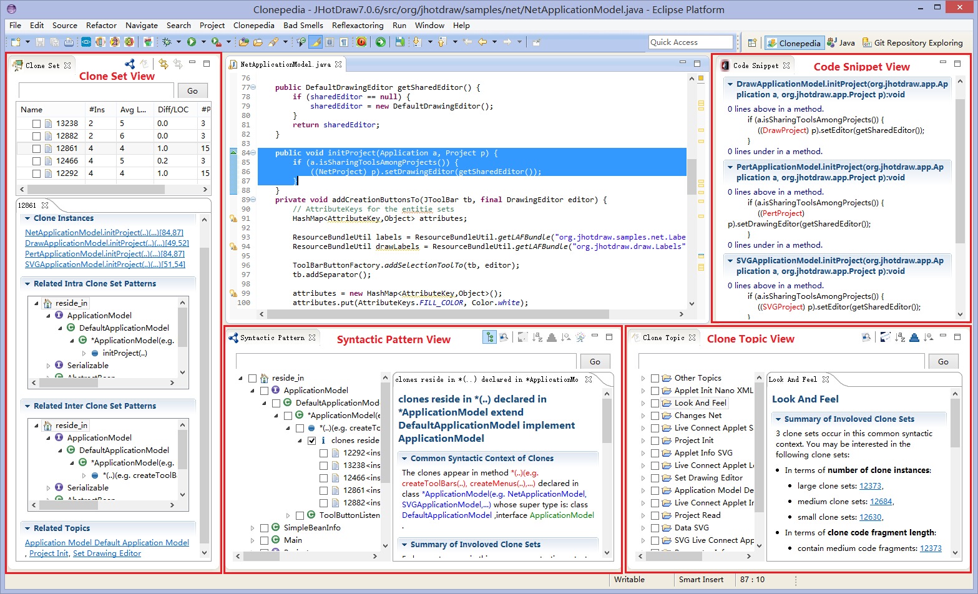Toggle the tree layout icon in Syntactic Pattern view

tap(489, 337)
